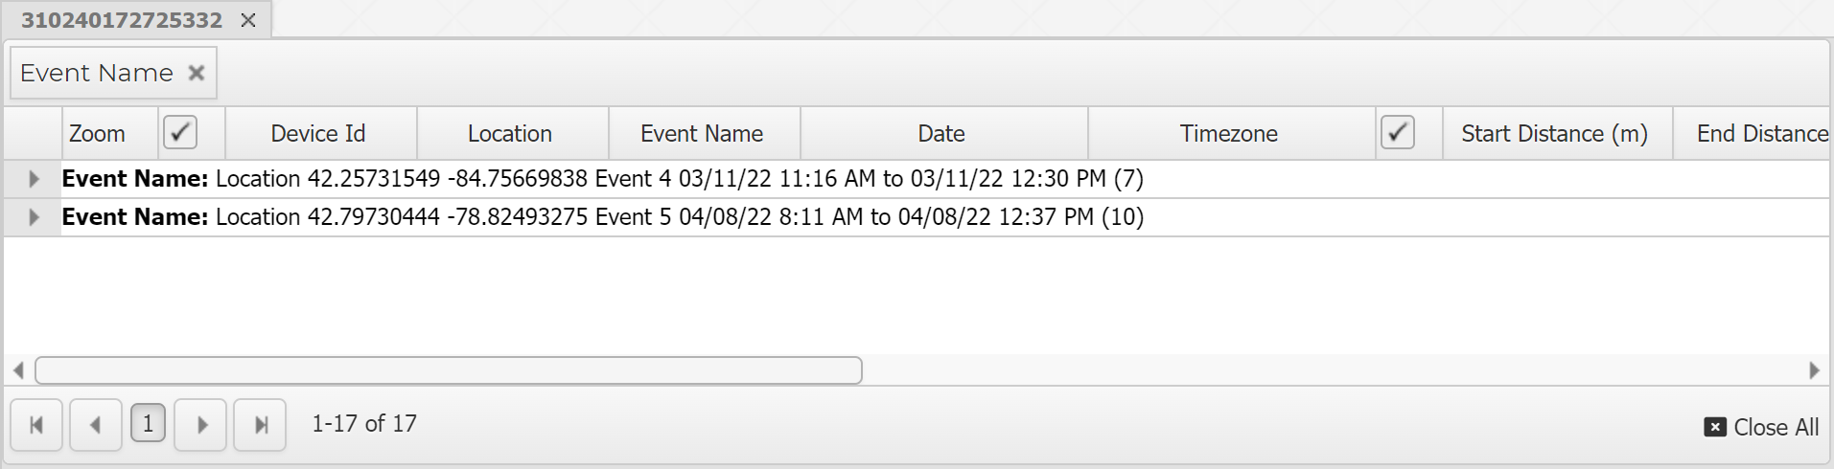Go to previous page of results
The width and height of the screenshot is (1834, 469).
(x=95, y=425)
